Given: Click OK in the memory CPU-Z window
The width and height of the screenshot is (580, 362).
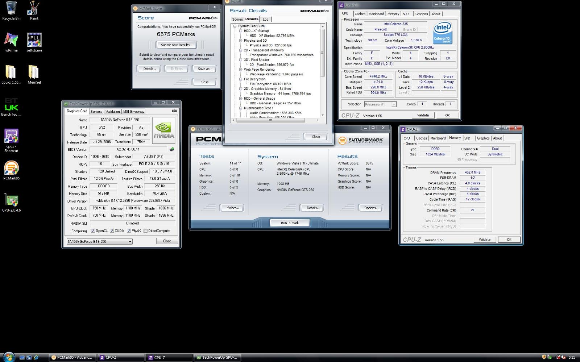Looking at the screenshot, I should [509, 240].
